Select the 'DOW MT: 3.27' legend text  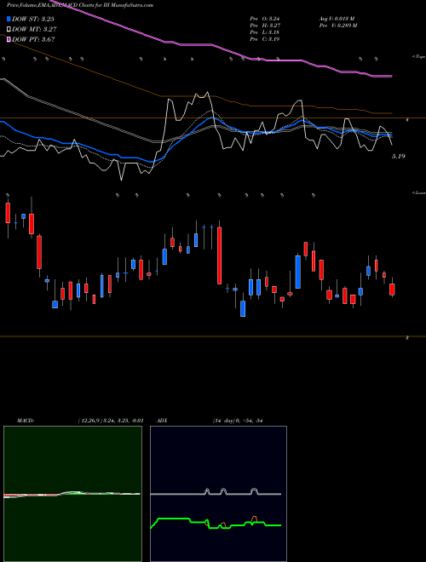click(34, 30)
